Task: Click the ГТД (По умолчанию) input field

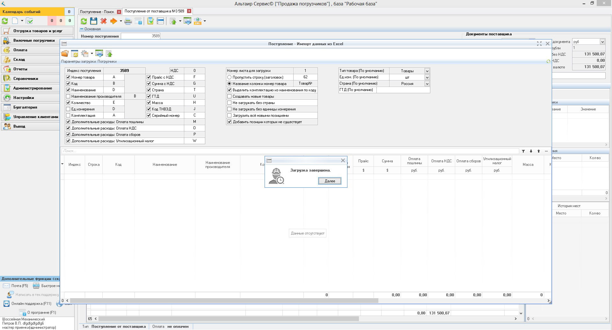Action: 403,90
